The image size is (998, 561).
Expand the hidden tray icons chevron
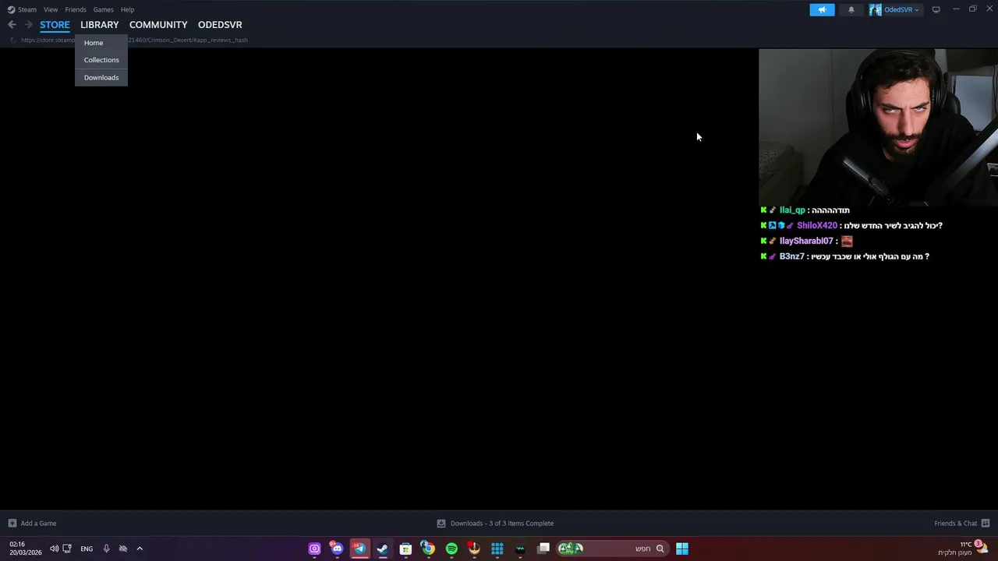140,549
